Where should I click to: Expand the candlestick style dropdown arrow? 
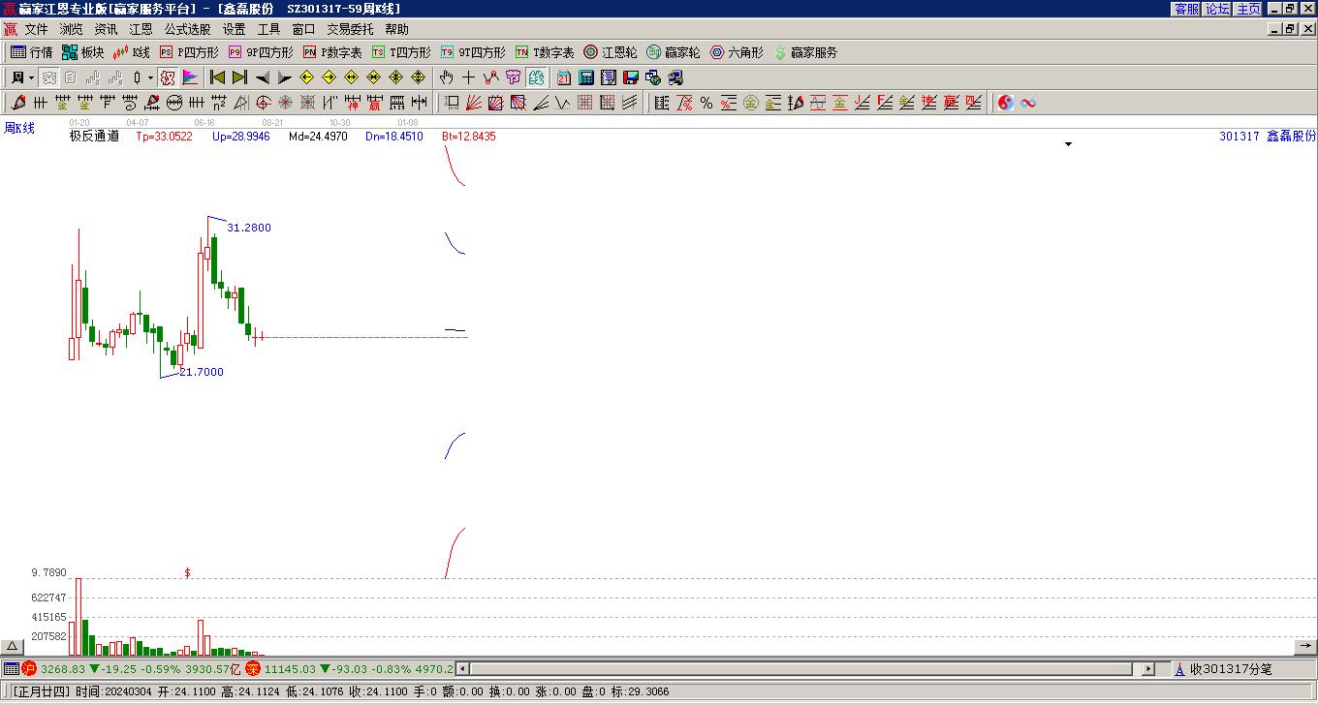coord(150,77)
